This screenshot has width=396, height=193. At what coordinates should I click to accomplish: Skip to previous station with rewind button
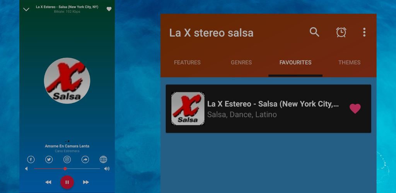tap(48, 182)
